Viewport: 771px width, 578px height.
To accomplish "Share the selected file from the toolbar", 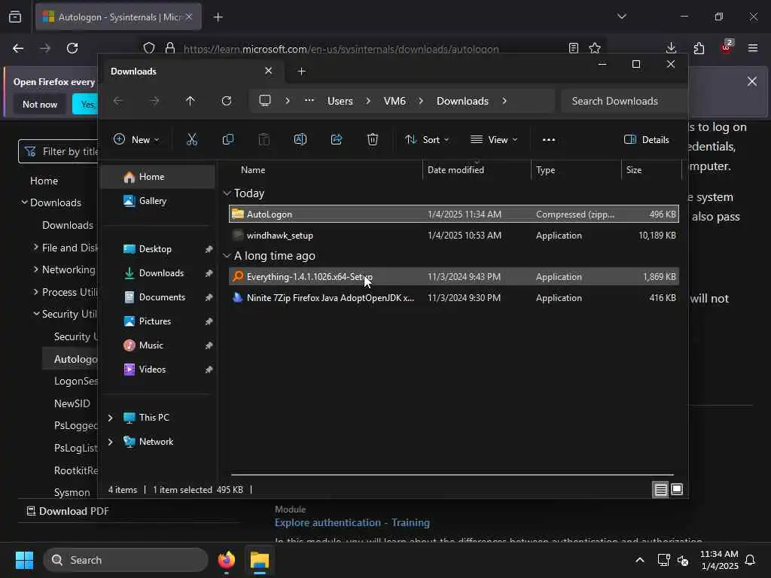I will 337,139.
